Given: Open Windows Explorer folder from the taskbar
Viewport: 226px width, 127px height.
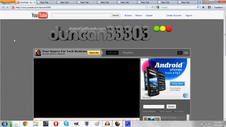Looking at the screenshot, I should (35, 124).
